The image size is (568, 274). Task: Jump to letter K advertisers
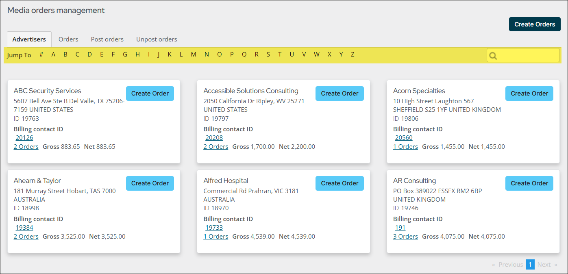[170, 54]
